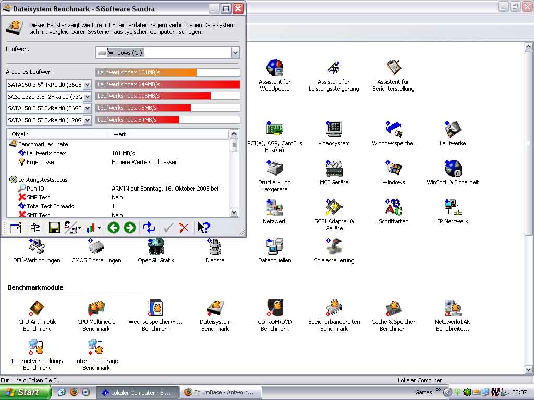Expand the SCSI U320 2xRaid0 reference dropdown

point(87,96)
